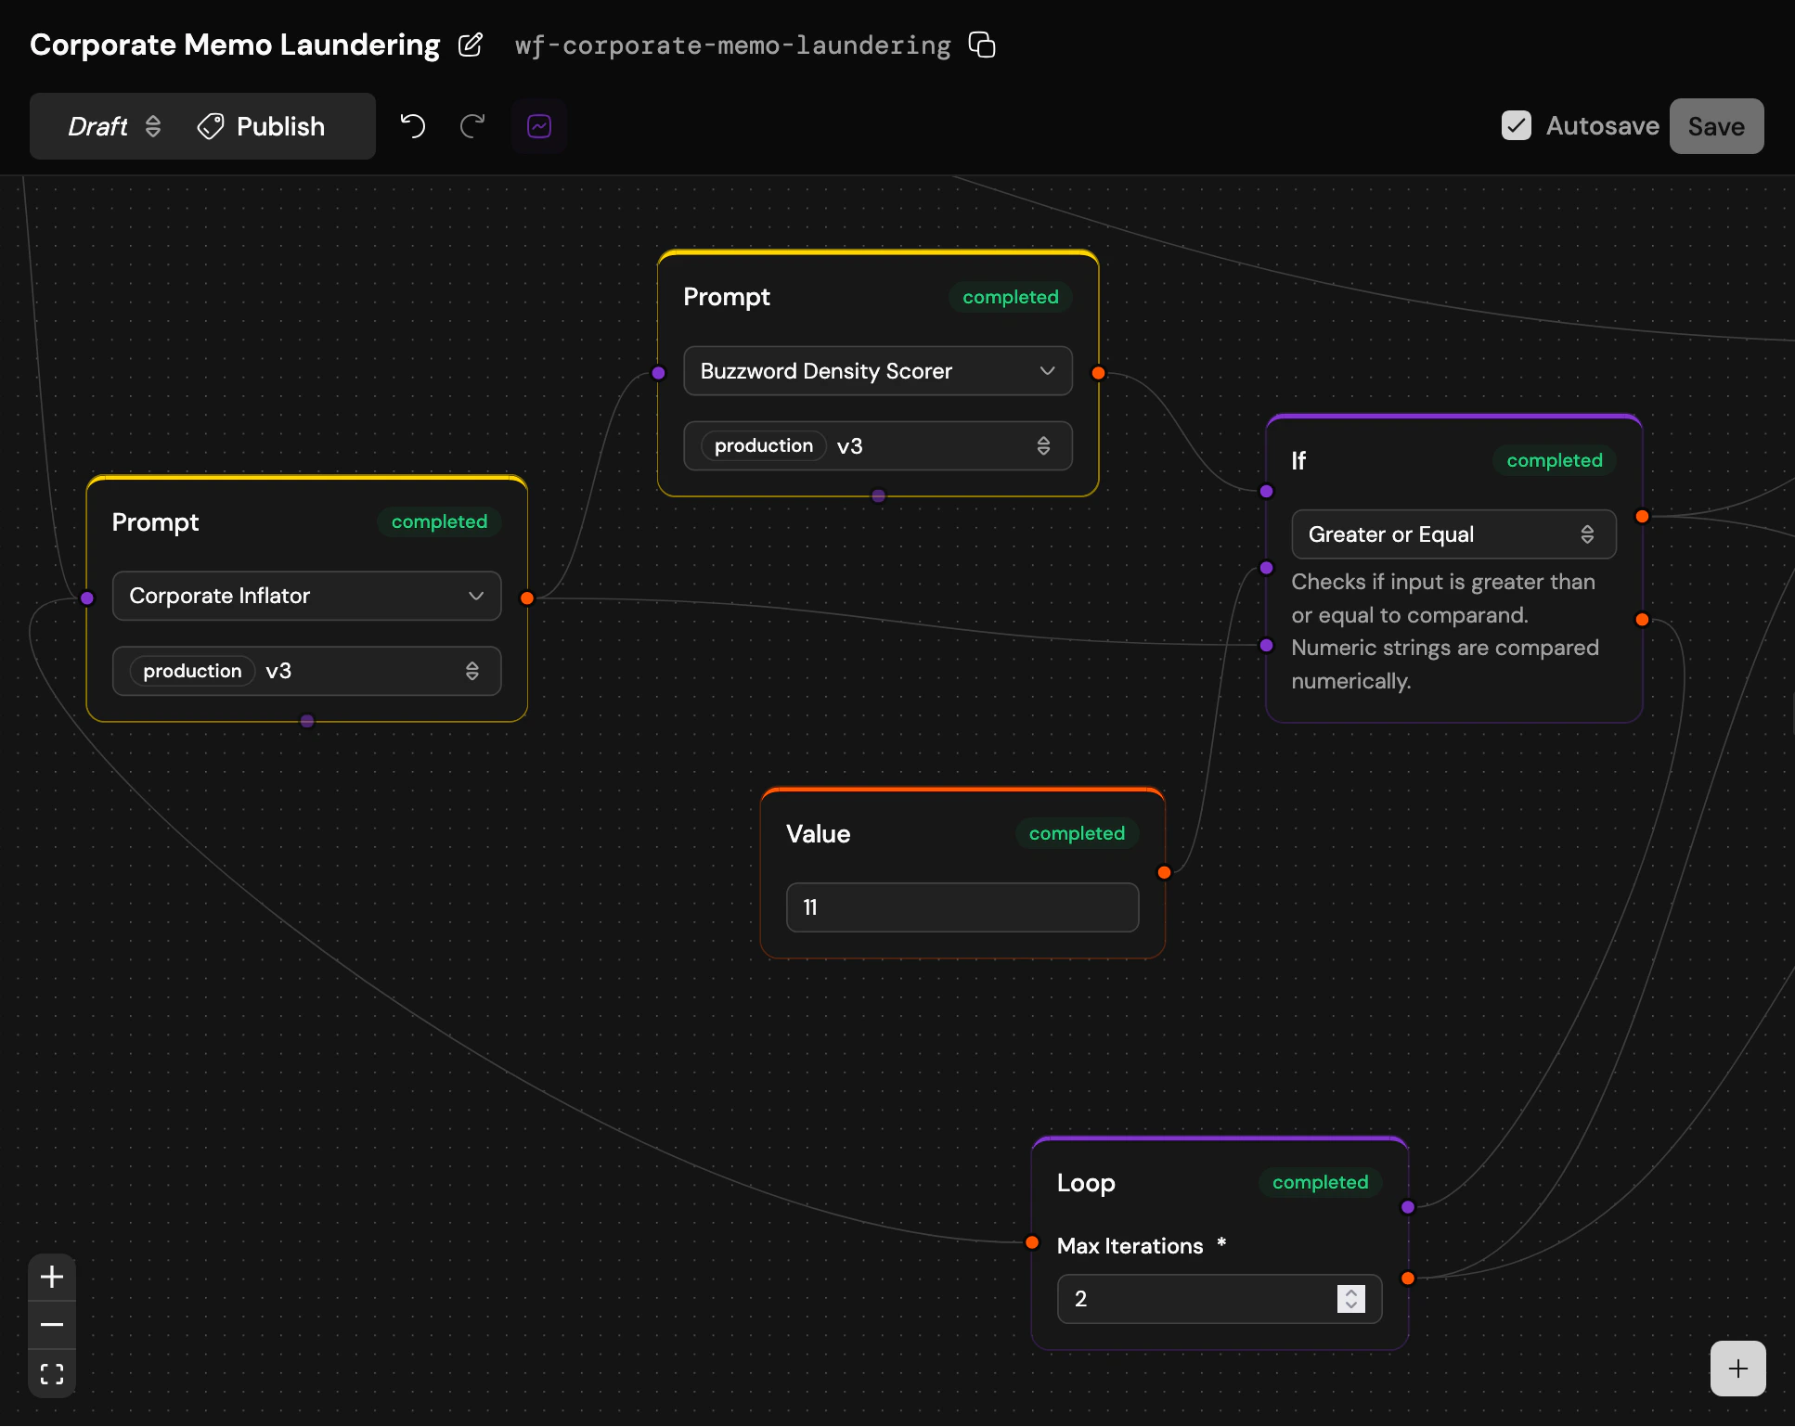The width and height of the screenshot is (1795, 1427).
Task: Click the Publish tag button
Action: pos(262,126)
